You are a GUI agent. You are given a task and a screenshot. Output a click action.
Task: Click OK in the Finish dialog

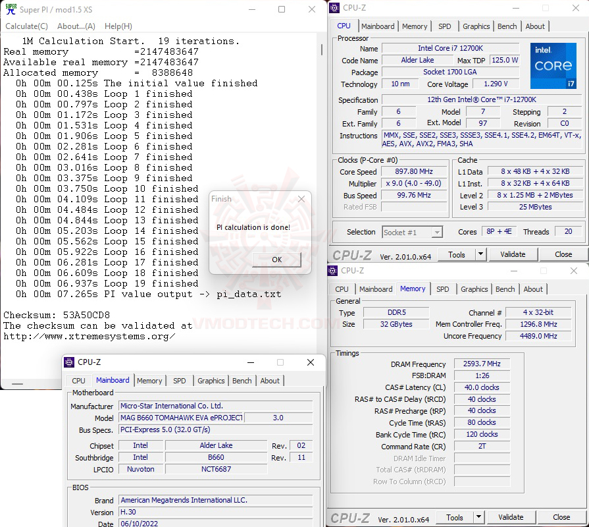tap(276, 260)
